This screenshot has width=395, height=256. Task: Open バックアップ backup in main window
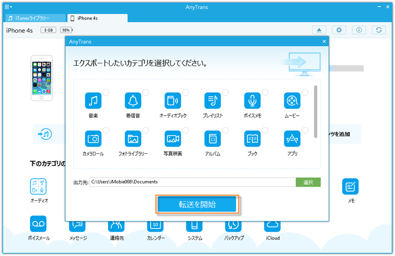233,226
